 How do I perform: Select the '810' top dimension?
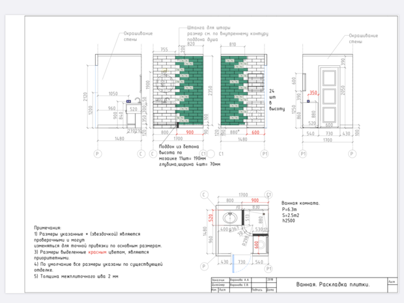coord(233,44)
